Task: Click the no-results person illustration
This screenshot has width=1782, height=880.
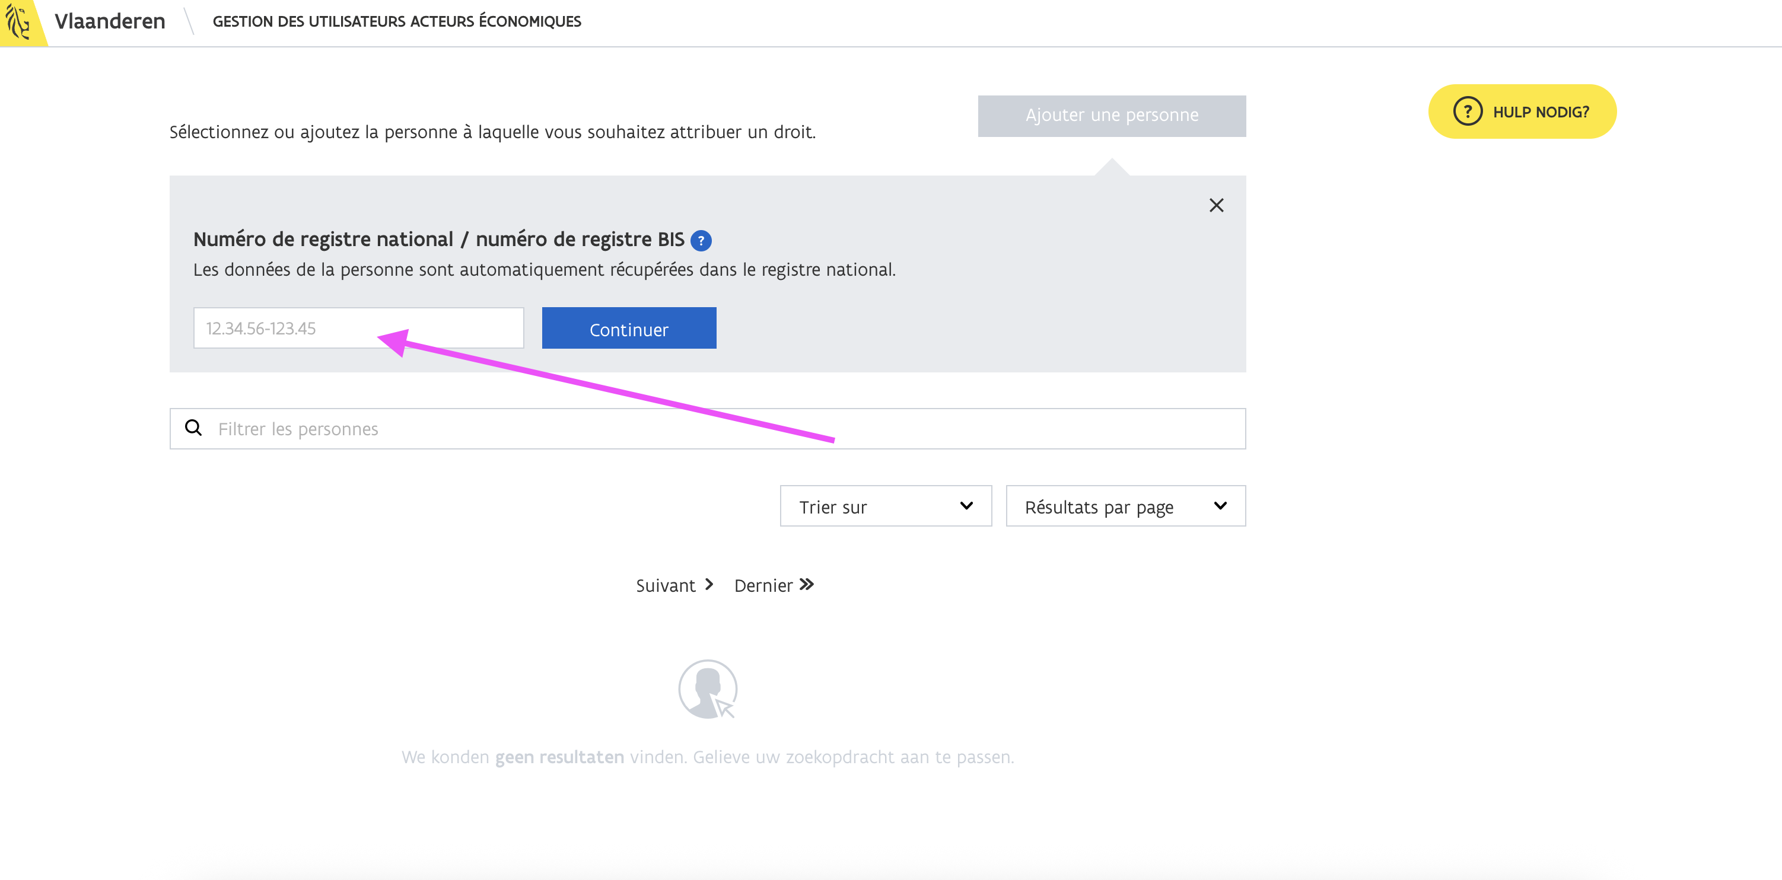Action: (707, 689)
